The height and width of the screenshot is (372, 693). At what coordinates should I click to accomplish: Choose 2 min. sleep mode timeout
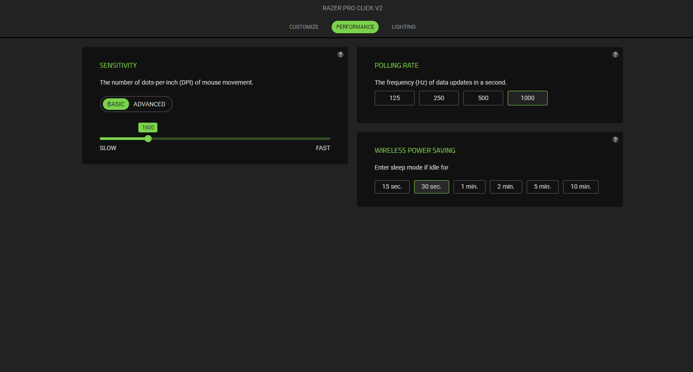click(x=506, y=187)
